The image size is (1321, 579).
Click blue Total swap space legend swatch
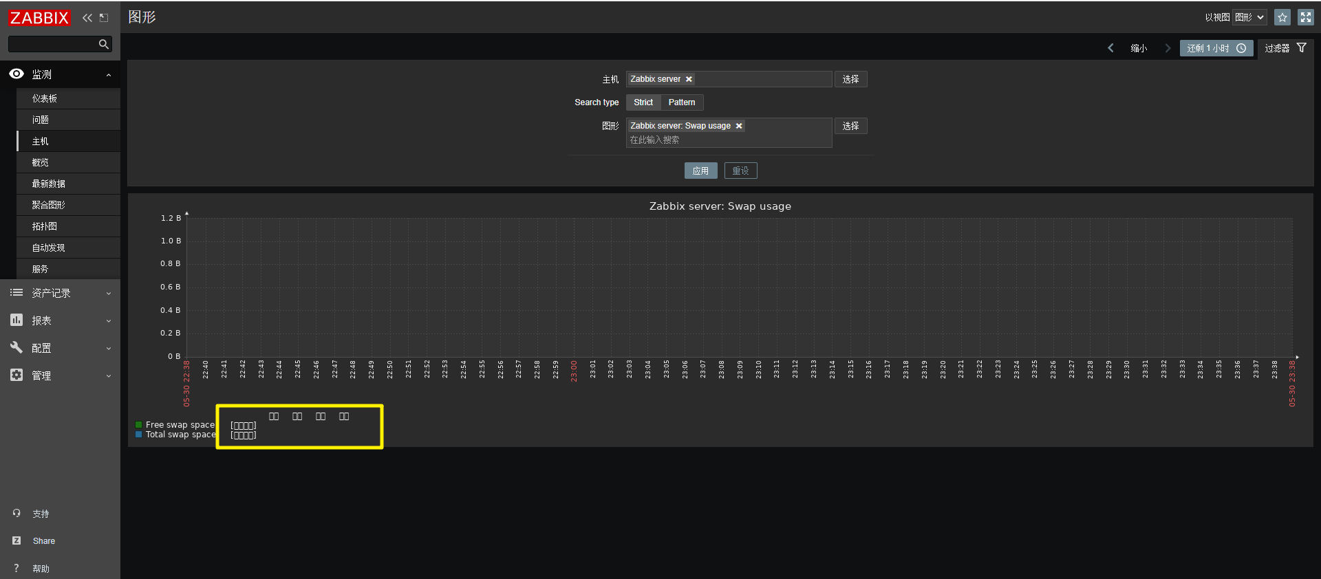pos(139,435)
